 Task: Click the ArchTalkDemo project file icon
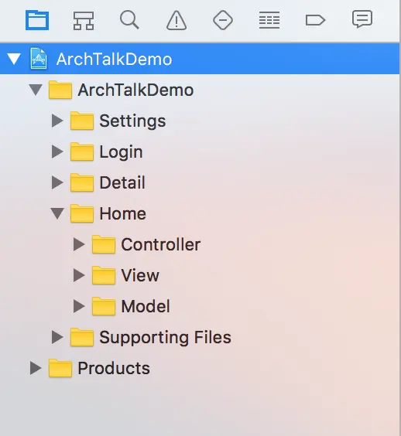(x=39, y=59)
